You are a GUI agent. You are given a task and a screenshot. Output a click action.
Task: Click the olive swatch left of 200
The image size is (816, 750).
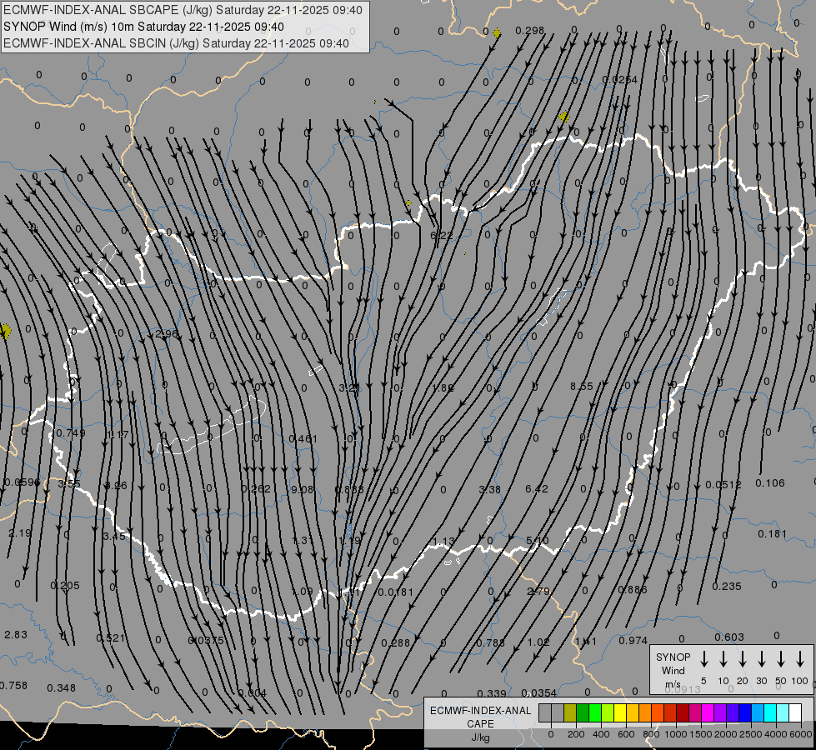(x=570, y=712)
